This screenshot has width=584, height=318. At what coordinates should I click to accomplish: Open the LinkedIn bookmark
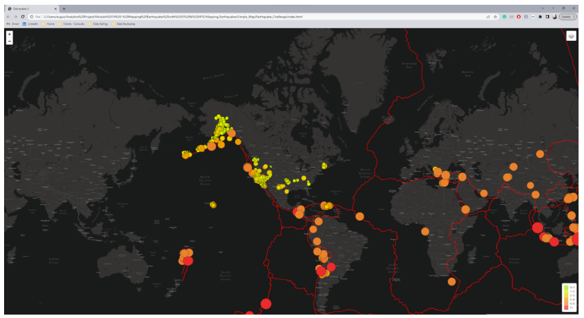coord(30,24)
